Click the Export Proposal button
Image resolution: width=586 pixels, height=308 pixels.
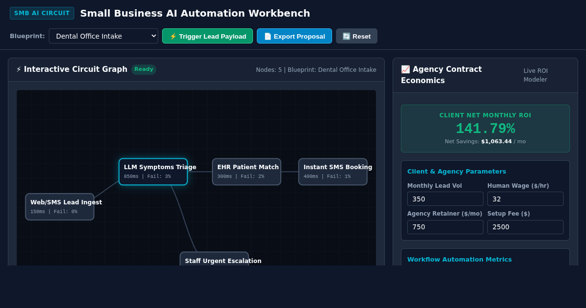pos(294,36)
